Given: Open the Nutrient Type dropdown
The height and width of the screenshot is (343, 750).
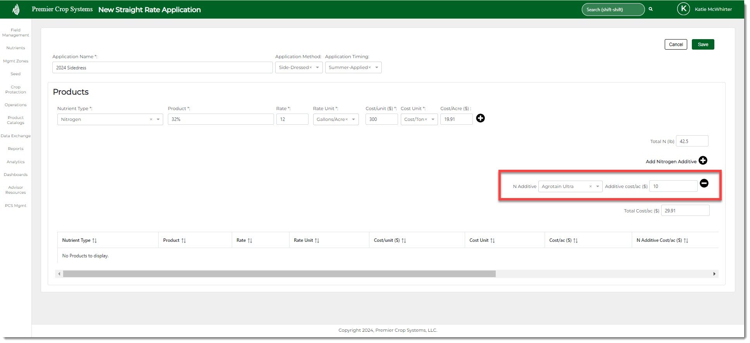Looking at the screenshot, I should tap(158, 119).
